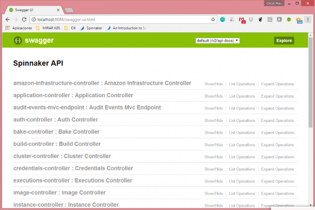315x210 pixels.
Task: List Operations for application-controller
Action: coord(242,96)
